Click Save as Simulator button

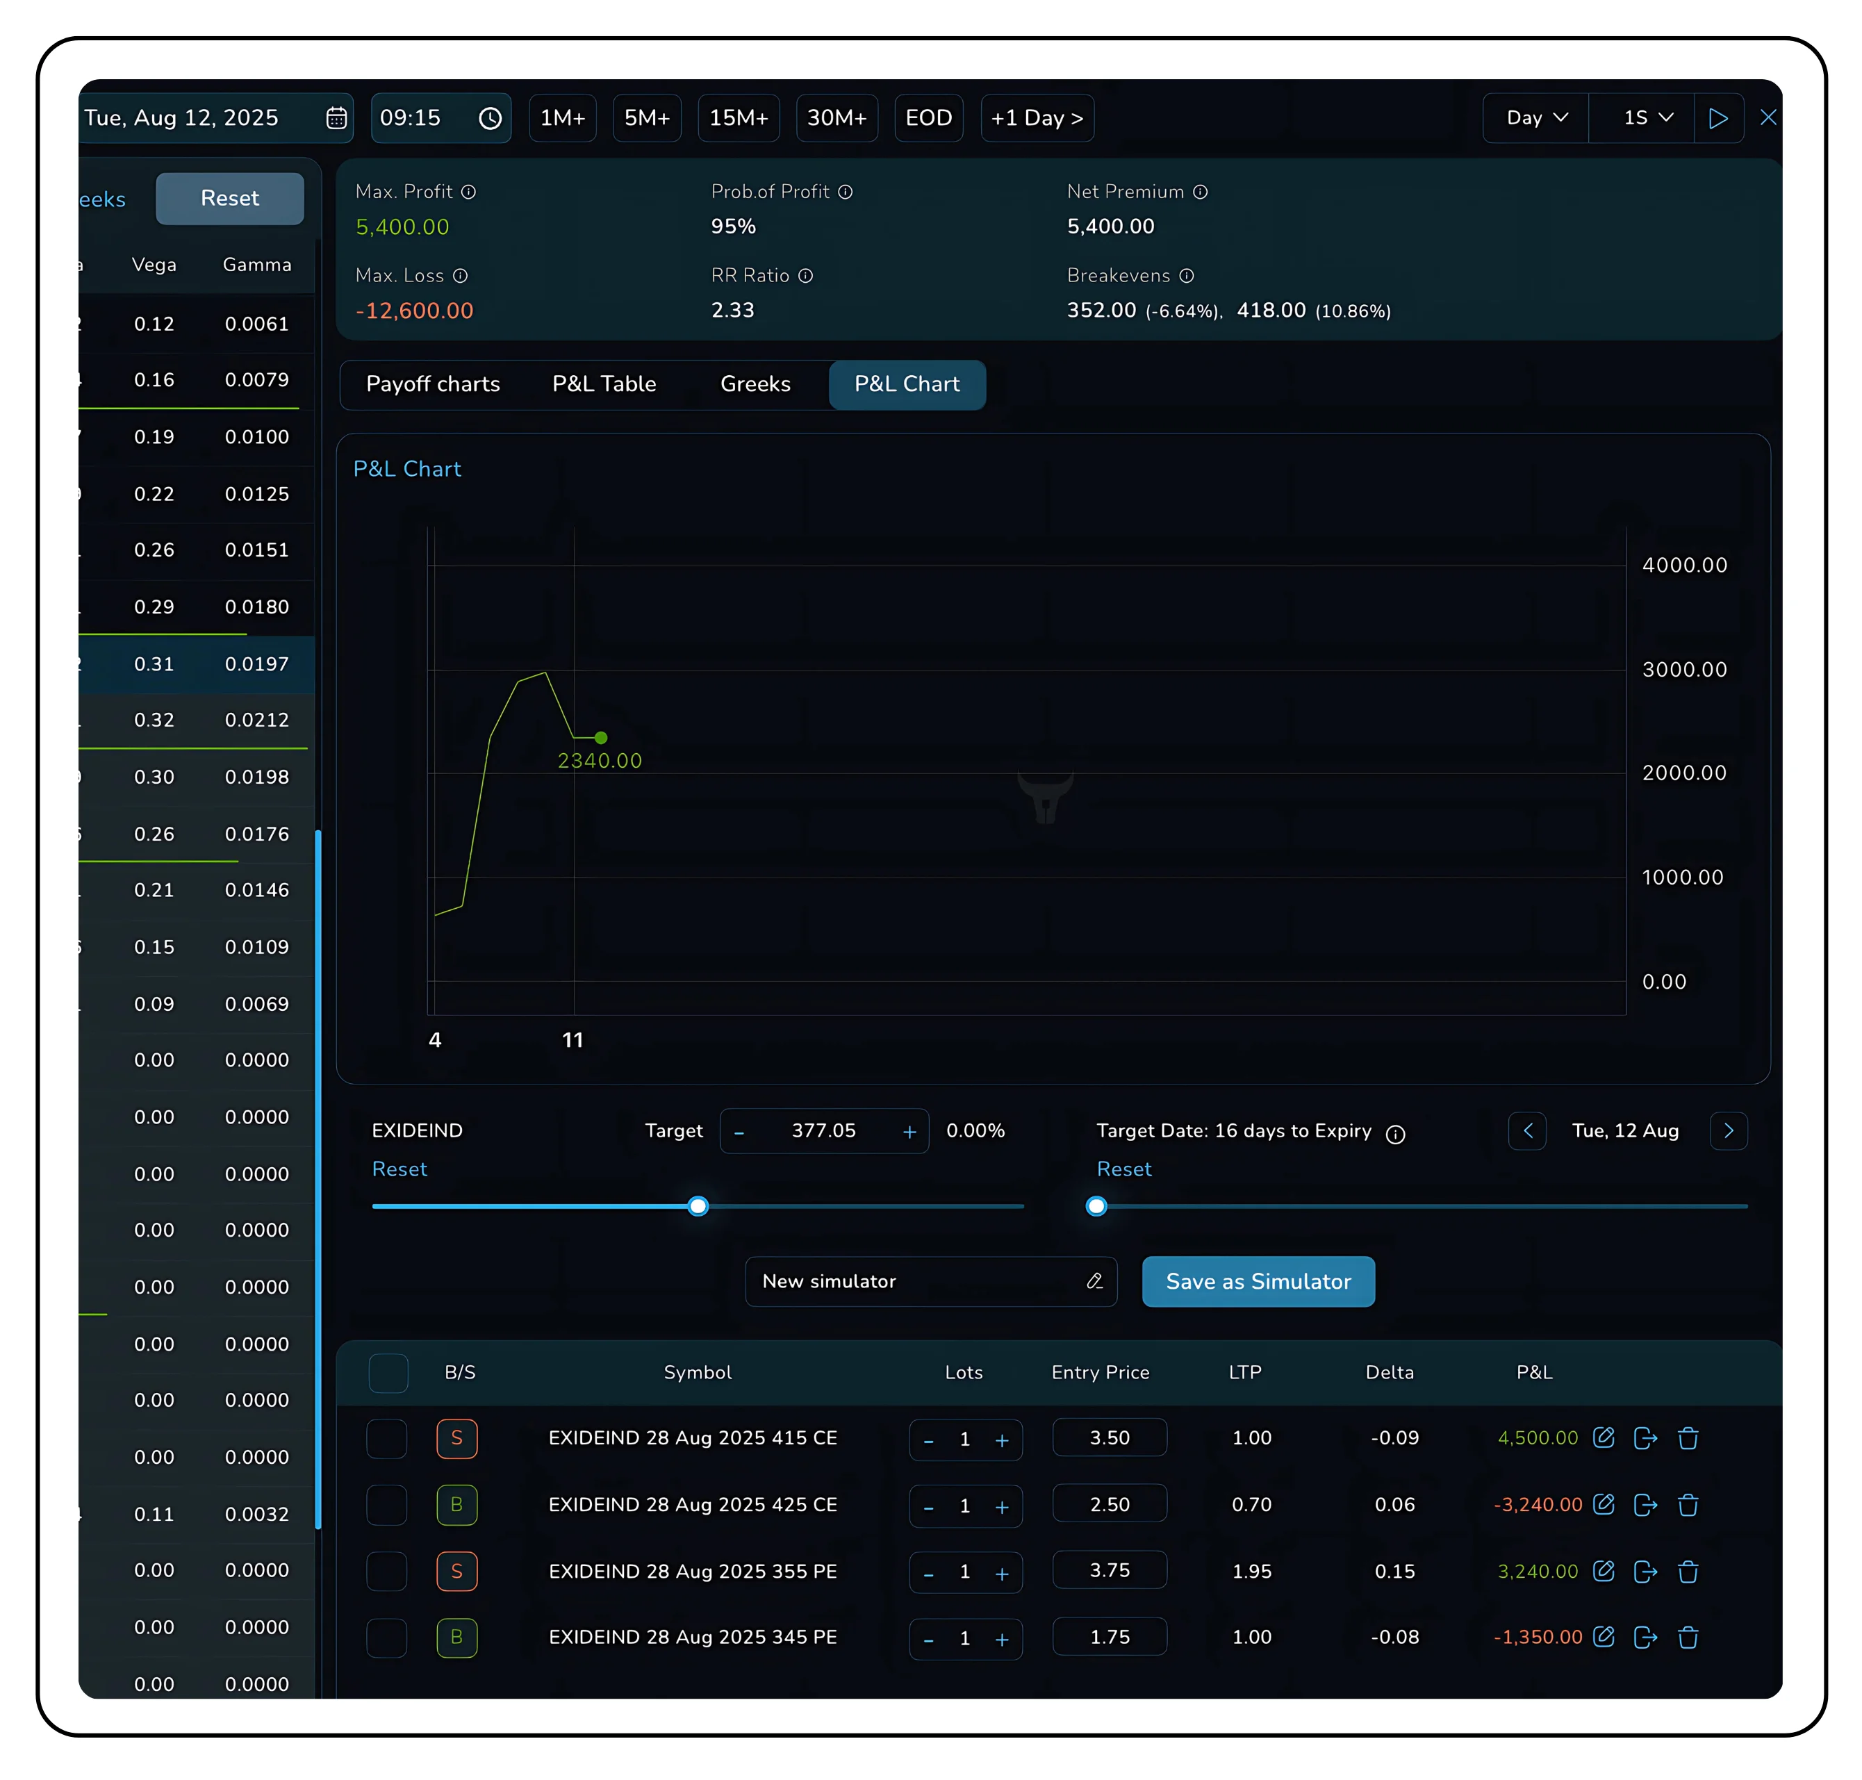(x=1258, y=1281)
